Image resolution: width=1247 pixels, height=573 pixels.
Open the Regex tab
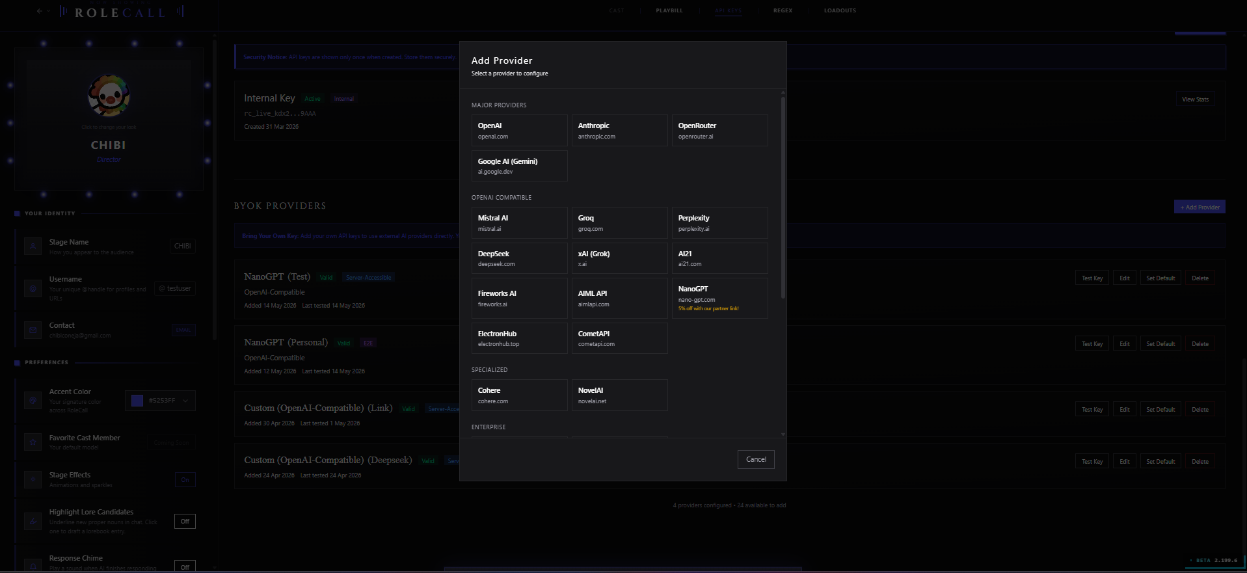point(783,10)
